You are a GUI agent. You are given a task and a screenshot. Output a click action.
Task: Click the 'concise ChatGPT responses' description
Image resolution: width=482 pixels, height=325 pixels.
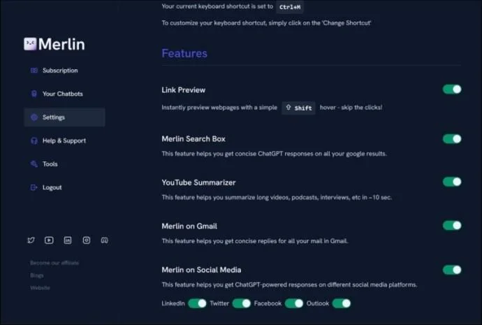[275, 154]
